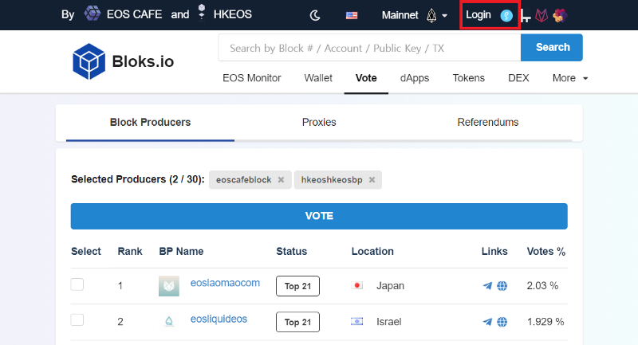Image resolution: width=638 pixels, height=345 pixels.
Task: Open the Referendums tab
Action: pyautogui.click(x=488, y=123)
